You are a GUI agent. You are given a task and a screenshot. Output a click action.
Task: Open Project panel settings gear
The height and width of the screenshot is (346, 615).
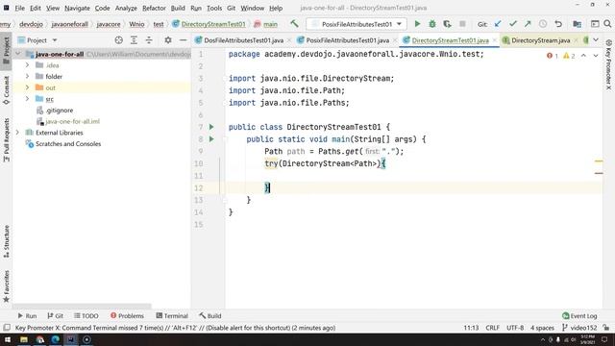coord(168,40)
